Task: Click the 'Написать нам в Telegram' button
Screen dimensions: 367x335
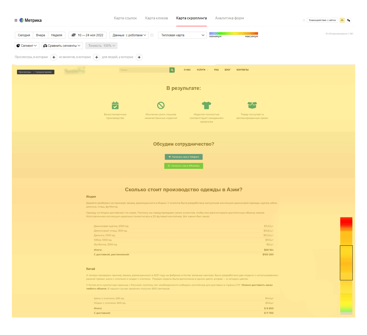Action: click(183, 157)
